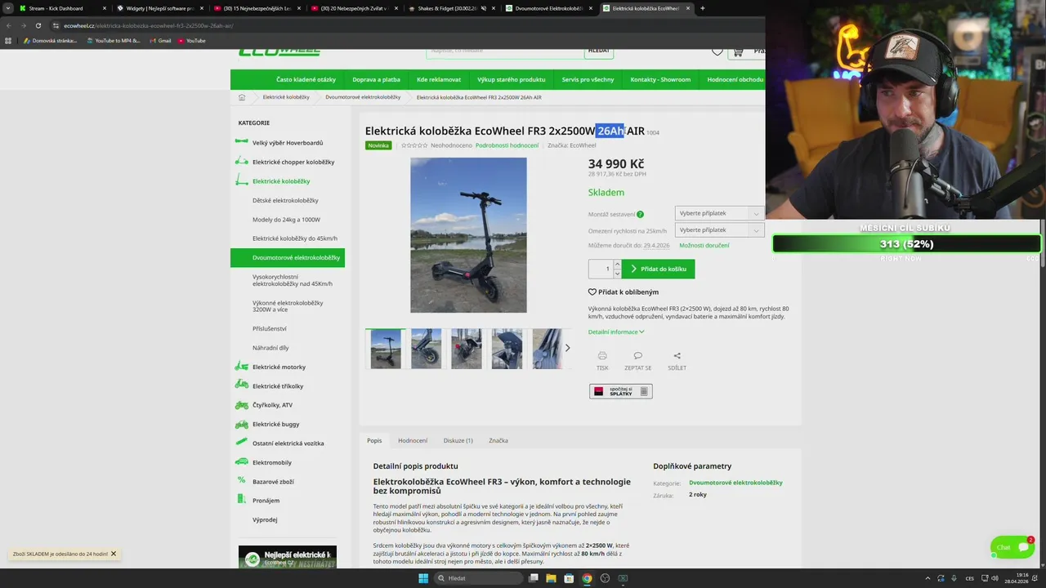
Task: Open the Windows Start button
Action: pos(423,578)
